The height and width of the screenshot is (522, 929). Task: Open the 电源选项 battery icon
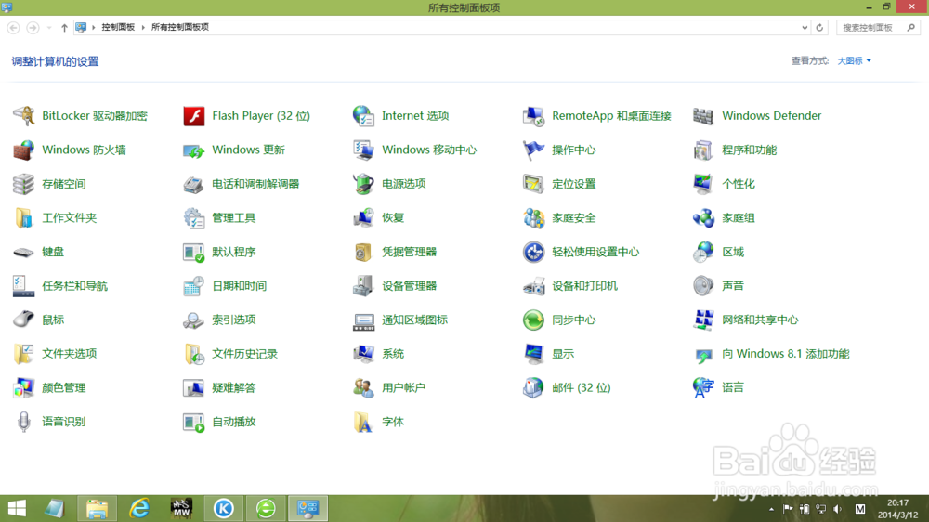(363, 184)
